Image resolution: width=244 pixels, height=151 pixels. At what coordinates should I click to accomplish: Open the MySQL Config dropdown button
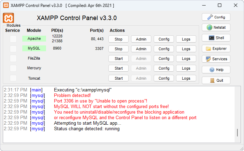point(164,49)
